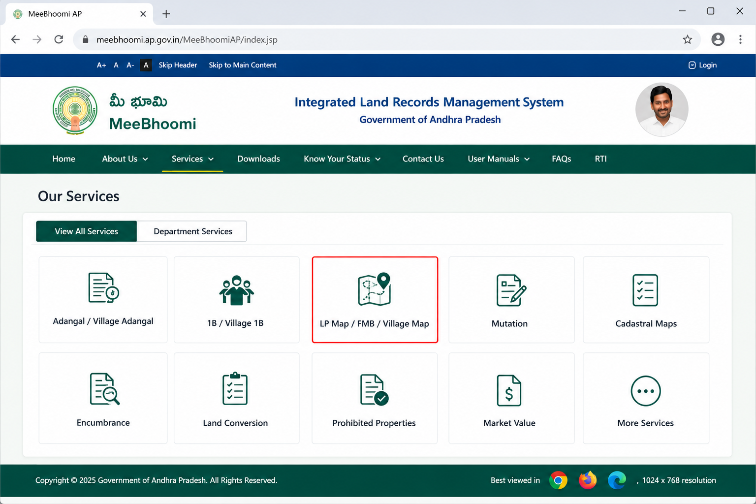Click the Telugu MeeBhoomi title text

click(138, 101)
